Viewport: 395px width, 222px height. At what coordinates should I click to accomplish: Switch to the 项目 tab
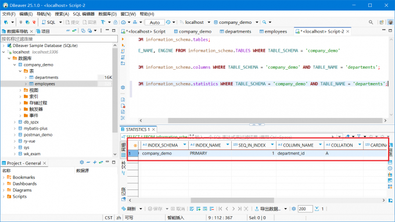pyautogui.click(x=43, y=31)
